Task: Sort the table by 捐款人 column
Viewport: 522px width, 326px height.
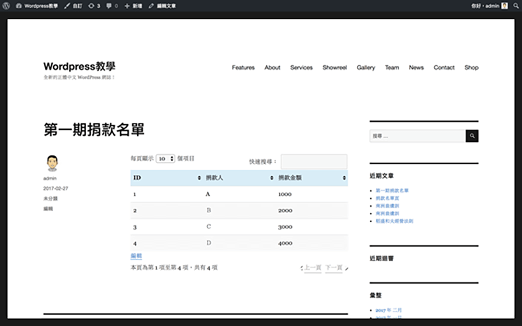Action: [x=240, y=178]
